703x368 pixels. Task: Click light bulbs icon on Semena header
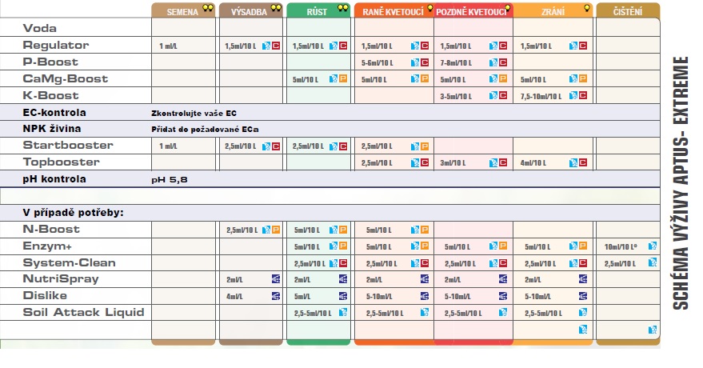208,8
